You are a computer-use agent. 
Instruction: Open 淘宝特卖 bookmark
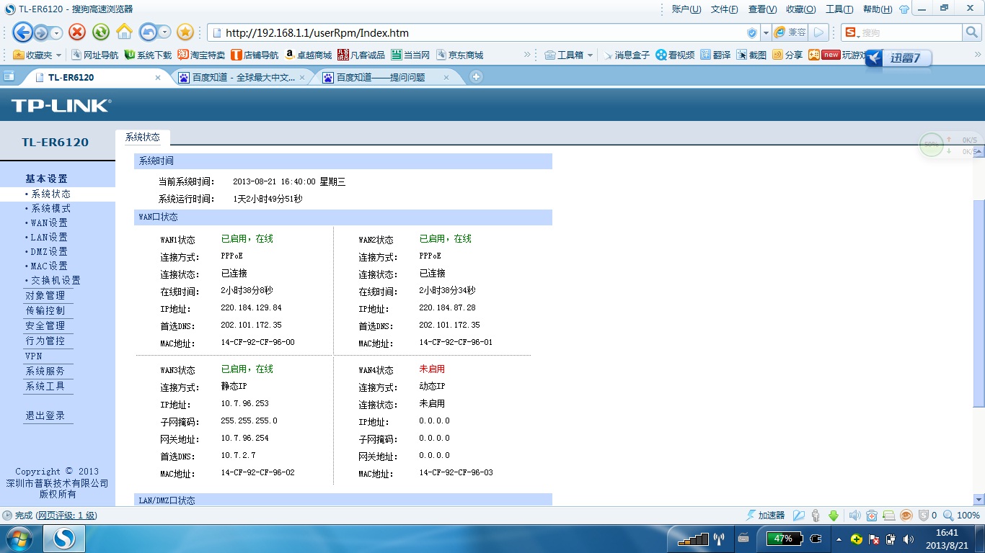(x=202, y=55)
